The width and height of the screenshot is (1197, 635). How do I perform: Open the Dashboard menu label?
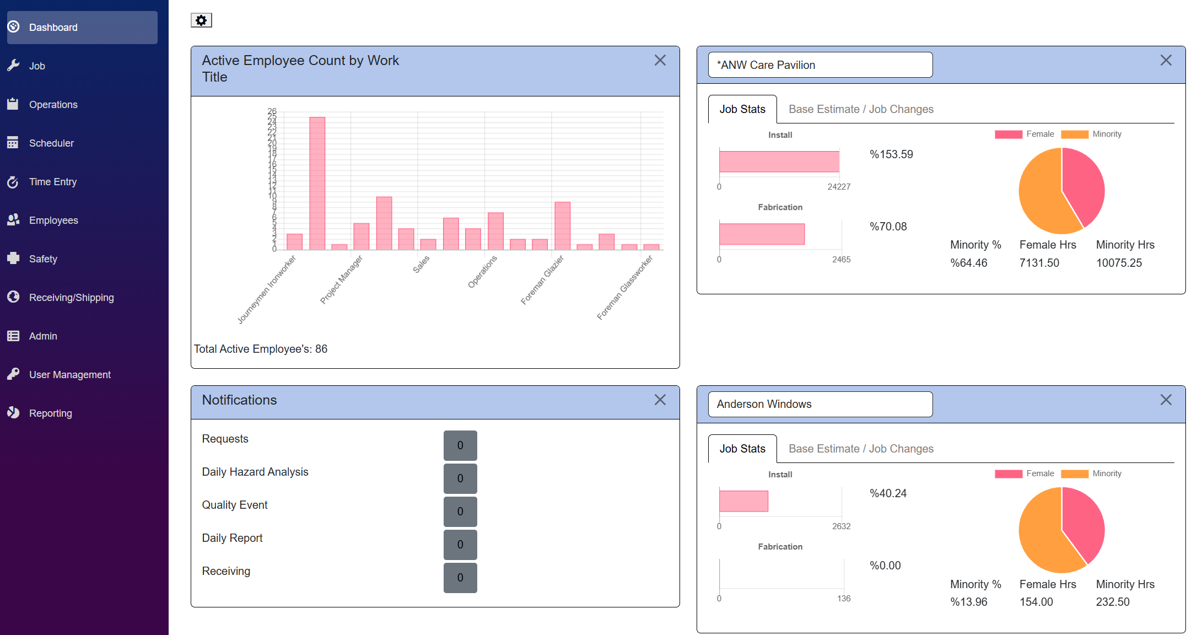53,27
